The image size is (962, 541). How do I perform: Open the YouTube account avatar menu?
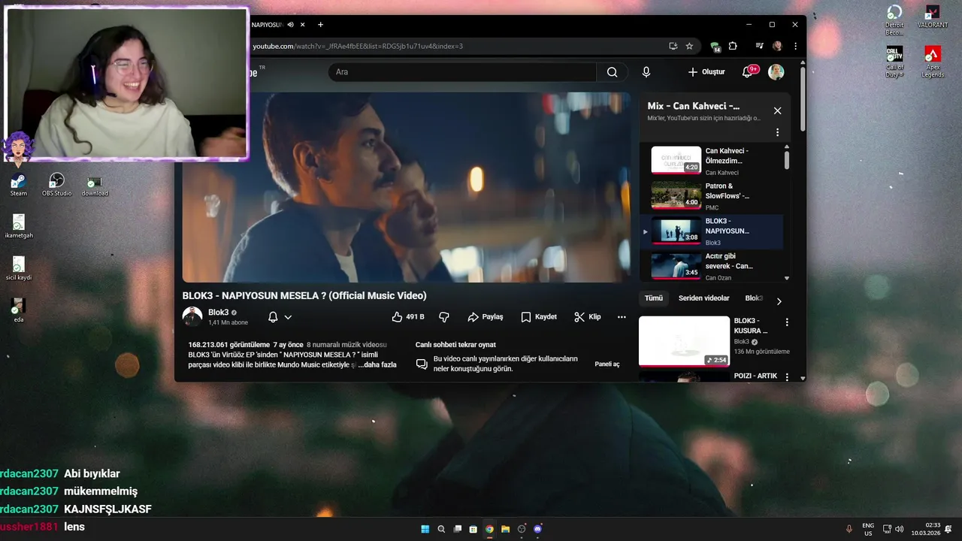pyautogui.click(x=776, y=72)
